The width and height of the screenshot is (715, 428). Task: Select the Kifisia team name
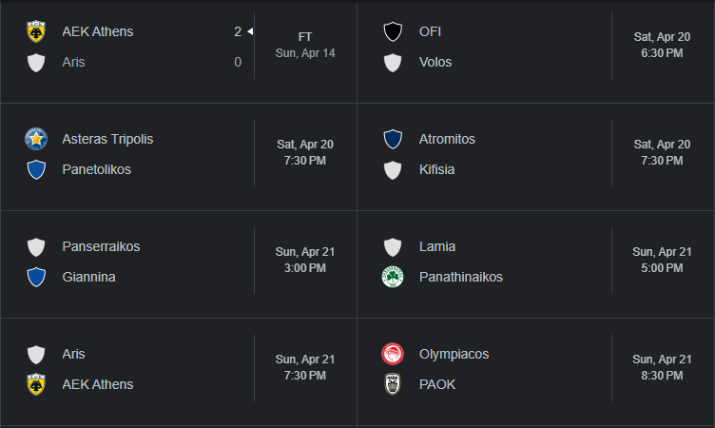tap(436, 169)
